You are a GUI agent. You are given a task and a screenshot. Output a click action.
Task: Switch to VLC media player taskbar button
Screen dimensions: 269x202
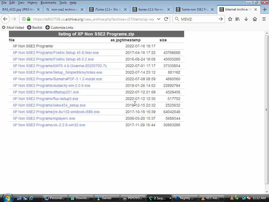pos(211,198)
